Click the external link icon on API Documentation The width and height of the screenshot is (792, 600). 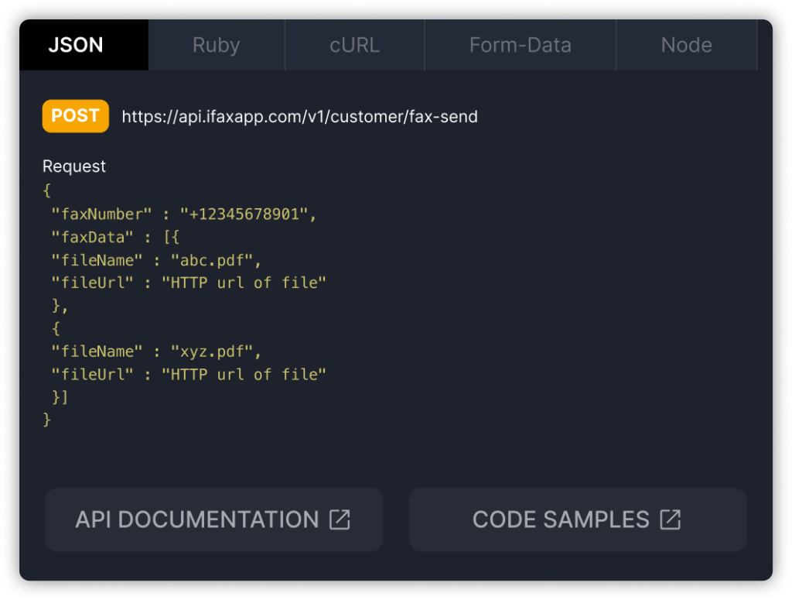click(x=340, y=519)
